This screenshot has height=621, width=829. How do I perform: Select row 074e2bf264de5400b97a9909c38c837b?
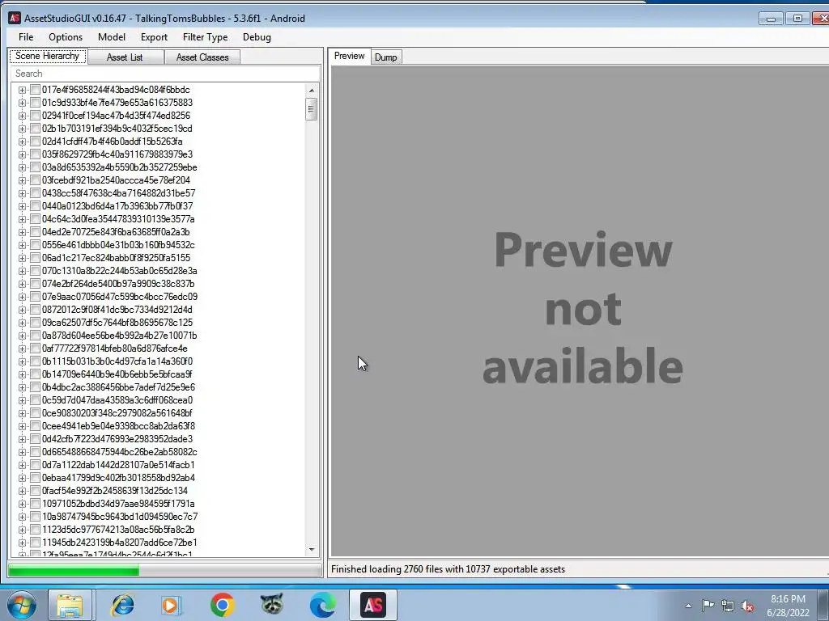point(118,284)
